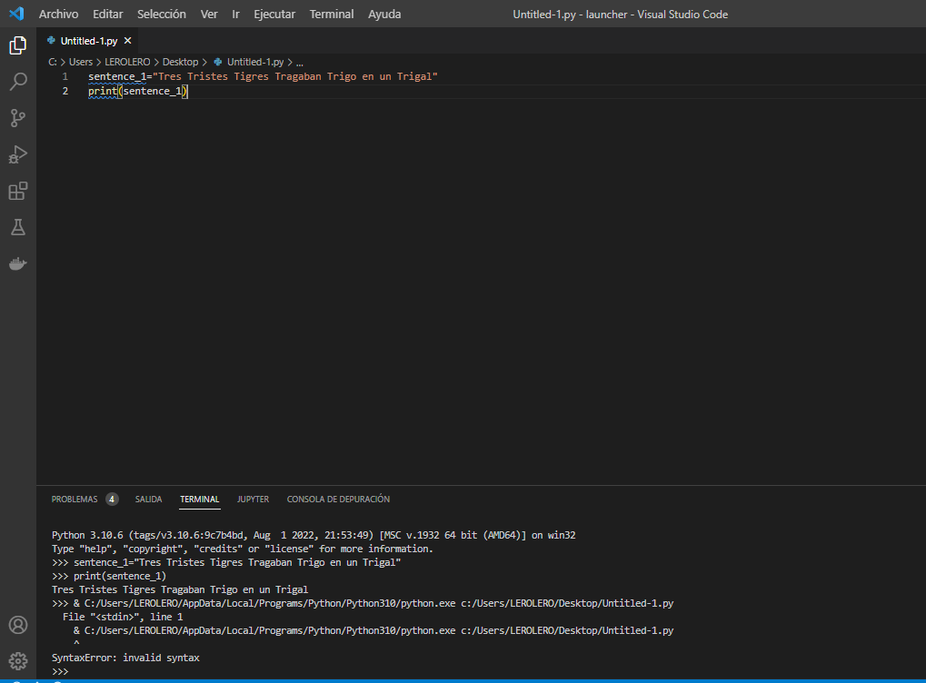Open the Search view icon
This screenshot has height=683, width=926.
pos(18,82)
